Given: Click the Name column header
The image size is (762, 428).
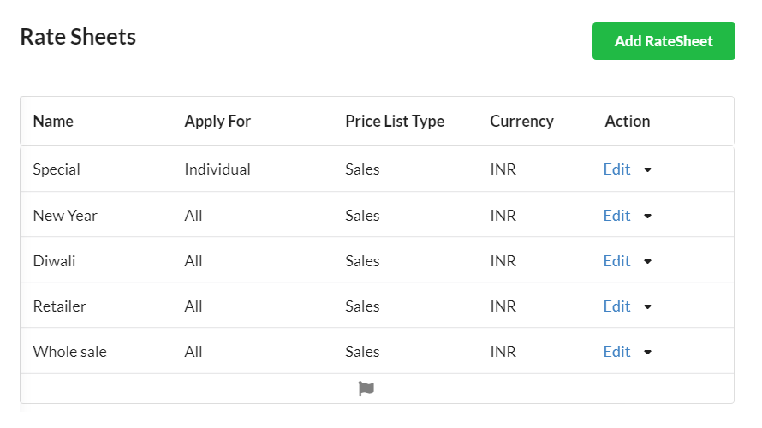Looking at the screenshot, I should pyautogui.click(x=53, y=122).
